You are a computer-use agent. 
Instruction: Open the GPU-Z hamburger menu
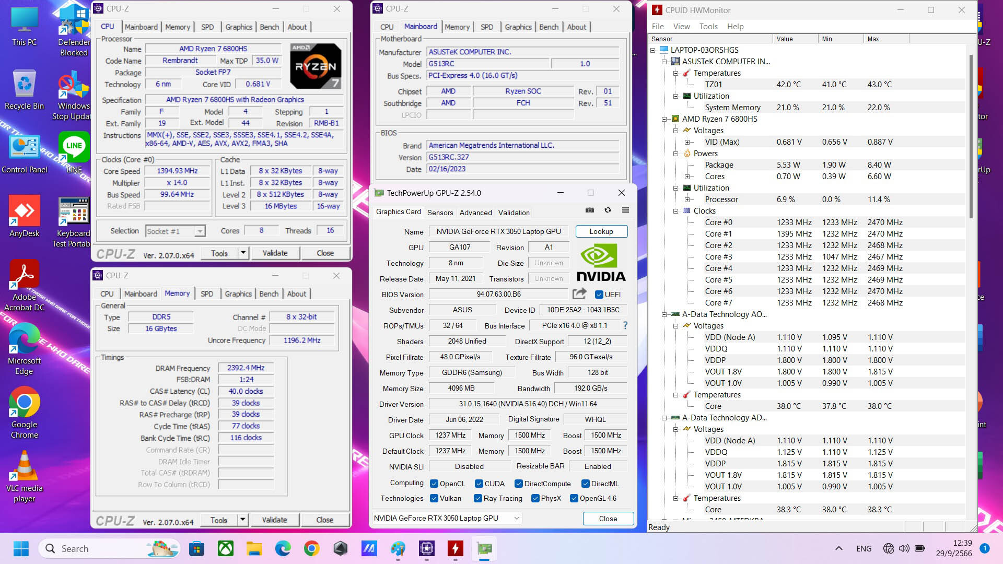coord(625,210)
